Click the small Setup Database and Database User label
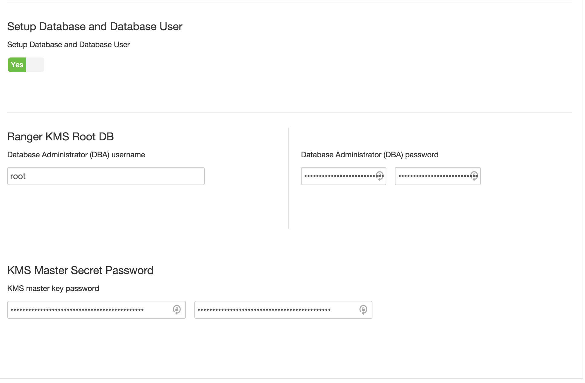Screen dimensions: 585x383 (68, 44)
